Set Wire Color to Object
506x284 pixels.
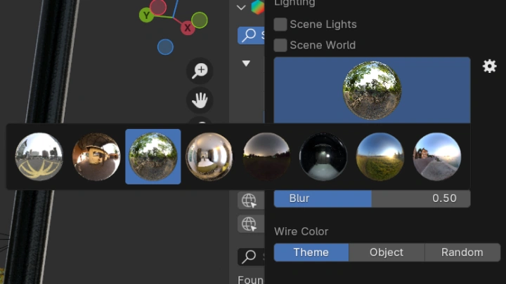click(387, 252)
